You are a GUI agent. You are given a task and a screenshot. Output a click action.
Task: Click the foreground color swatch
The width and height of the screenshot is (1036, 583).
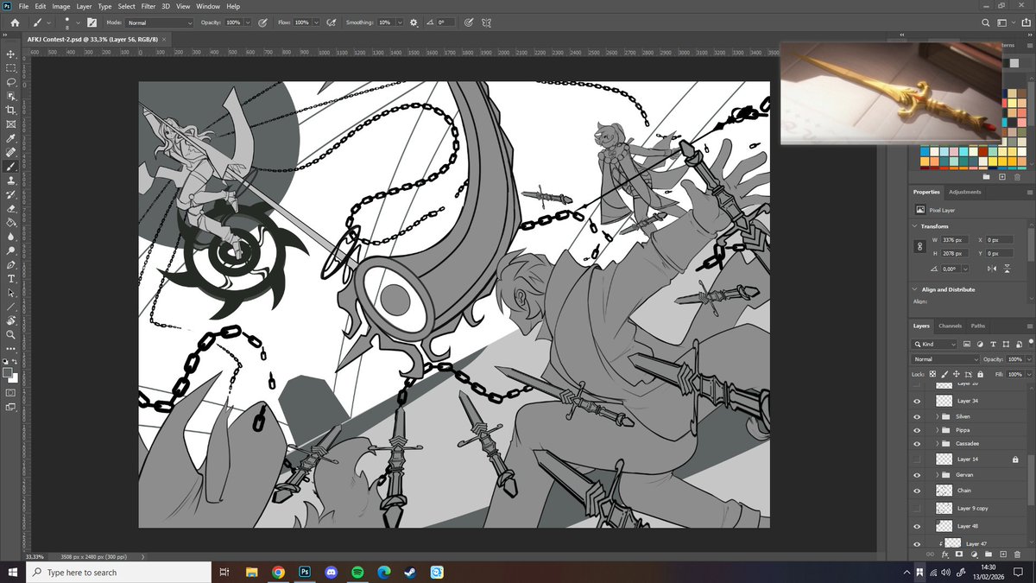9,372
